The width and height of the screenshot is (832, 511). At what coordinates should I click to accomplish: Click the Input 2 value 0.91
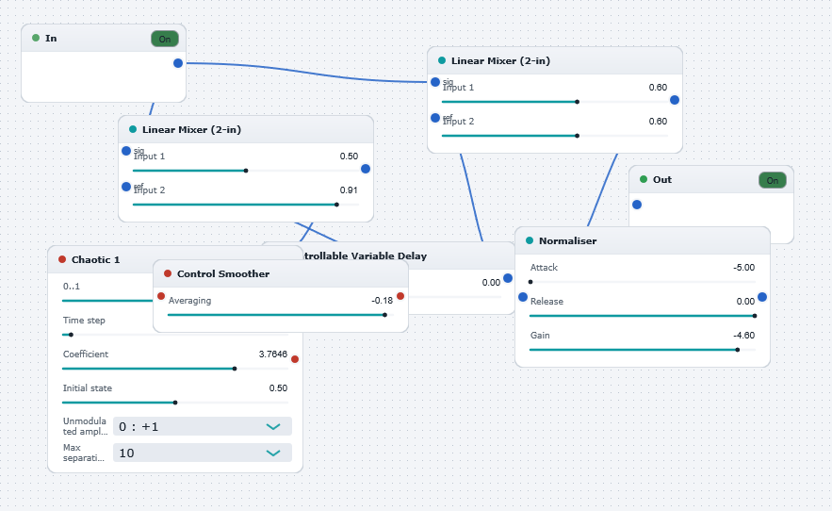tap(349, 190)
